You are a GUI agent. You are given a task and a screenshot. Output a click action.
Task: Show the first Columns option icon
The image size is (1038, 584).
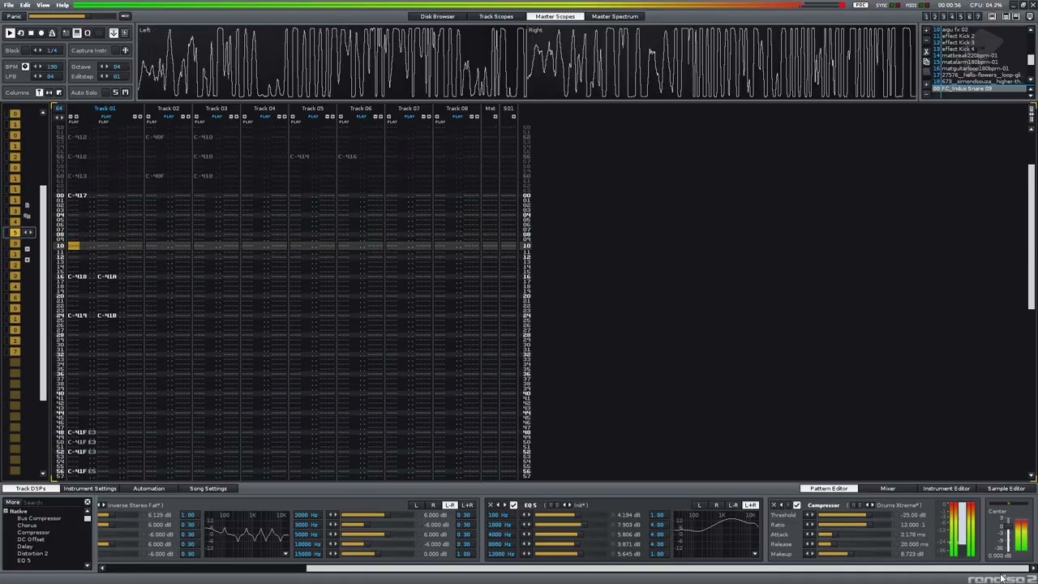point(39,92)
